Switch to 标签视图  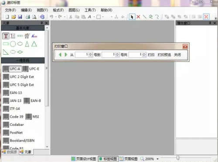(108, 159)
